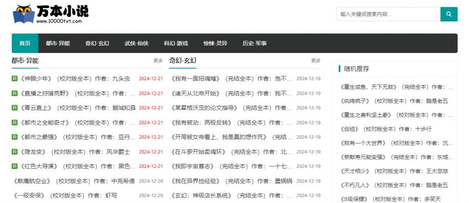Open the 科幻·游戏 navigation menu item
This screenshot has width=469, height=203.
coord(176,43)
